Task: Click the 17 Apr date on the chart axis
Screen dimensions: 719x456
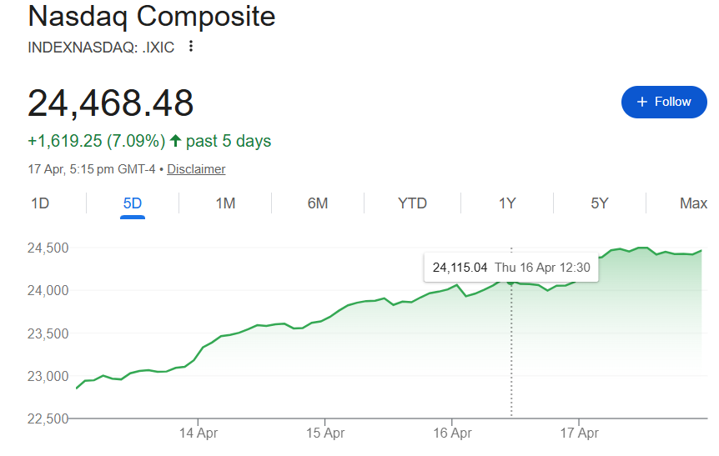Action: (579, 433)
